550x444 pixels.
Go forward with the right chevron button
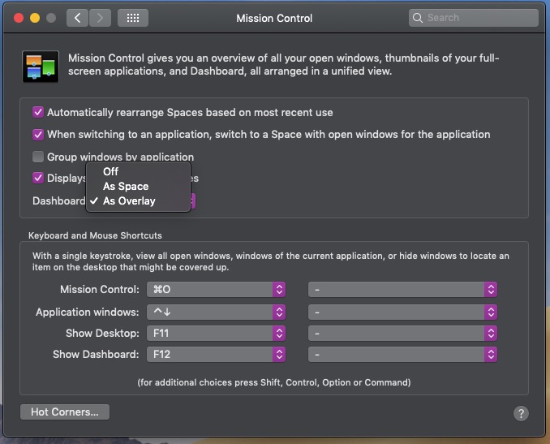[100, 18]
